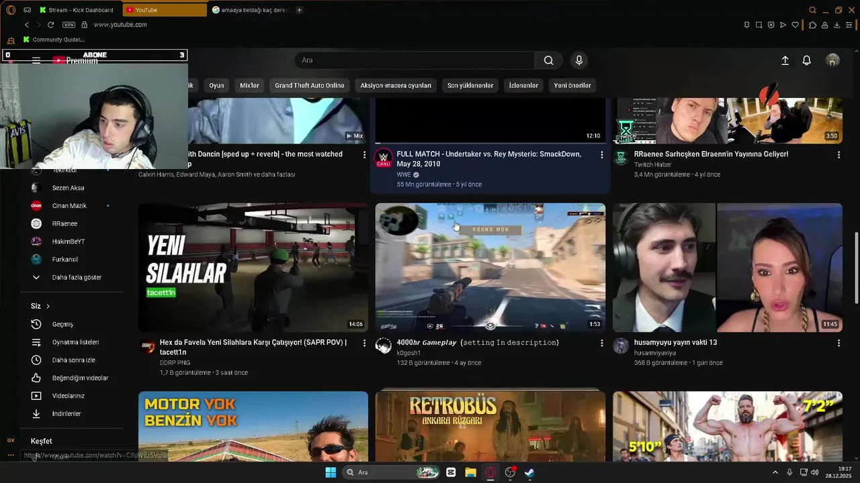Open Steam from the taskbar
The width and height of the screenshot is (860, 483).
tap(529, 472)
